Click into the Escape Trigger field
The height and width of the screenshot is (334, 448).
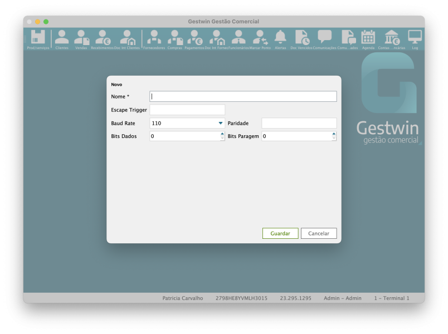tap(187, 110)
